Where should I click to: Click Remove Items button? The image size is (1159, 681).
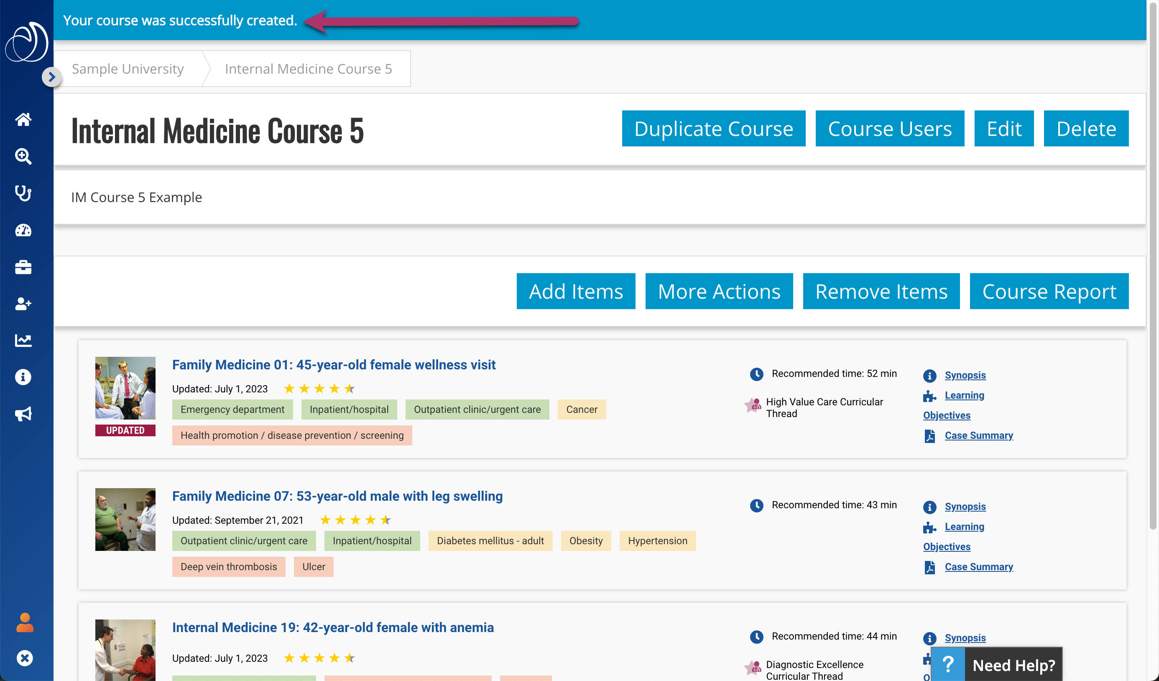coord(881,291)
